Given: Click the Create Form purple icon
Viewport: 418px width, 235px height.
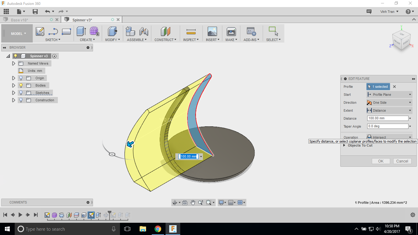Looking at the screenshot, I should pos(94,32).
